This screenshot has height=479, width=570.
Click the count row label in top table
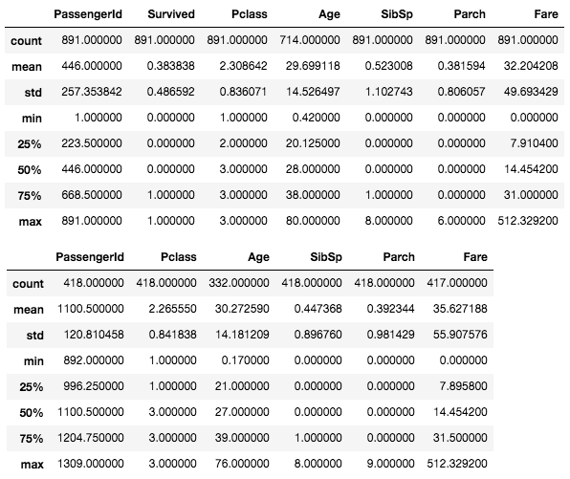(x=26, y=41)
